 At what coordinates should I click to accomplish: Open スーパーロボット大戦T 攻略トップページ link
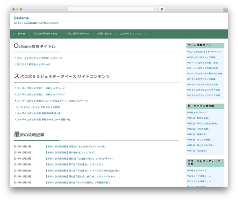pos(41,88)
